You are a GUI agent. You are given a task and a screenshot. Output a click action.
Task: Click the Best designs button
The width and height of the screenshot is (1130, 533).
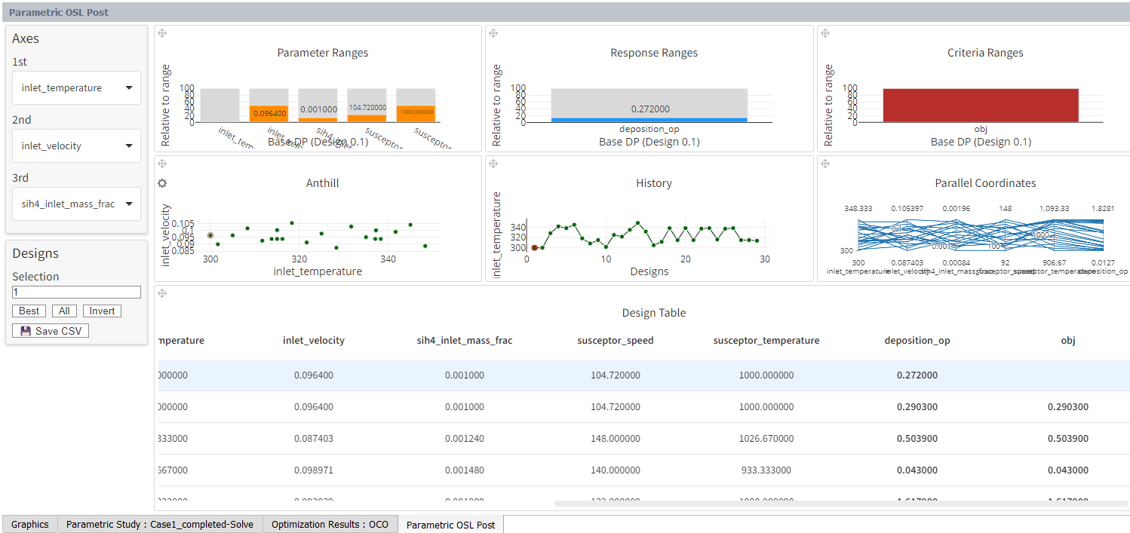(29, 311)
